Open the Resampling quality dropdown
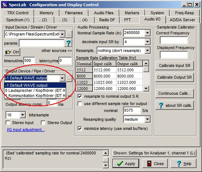The width and height of the screenshot is (202, 172). pyautogui.click(x=147, y=119)
